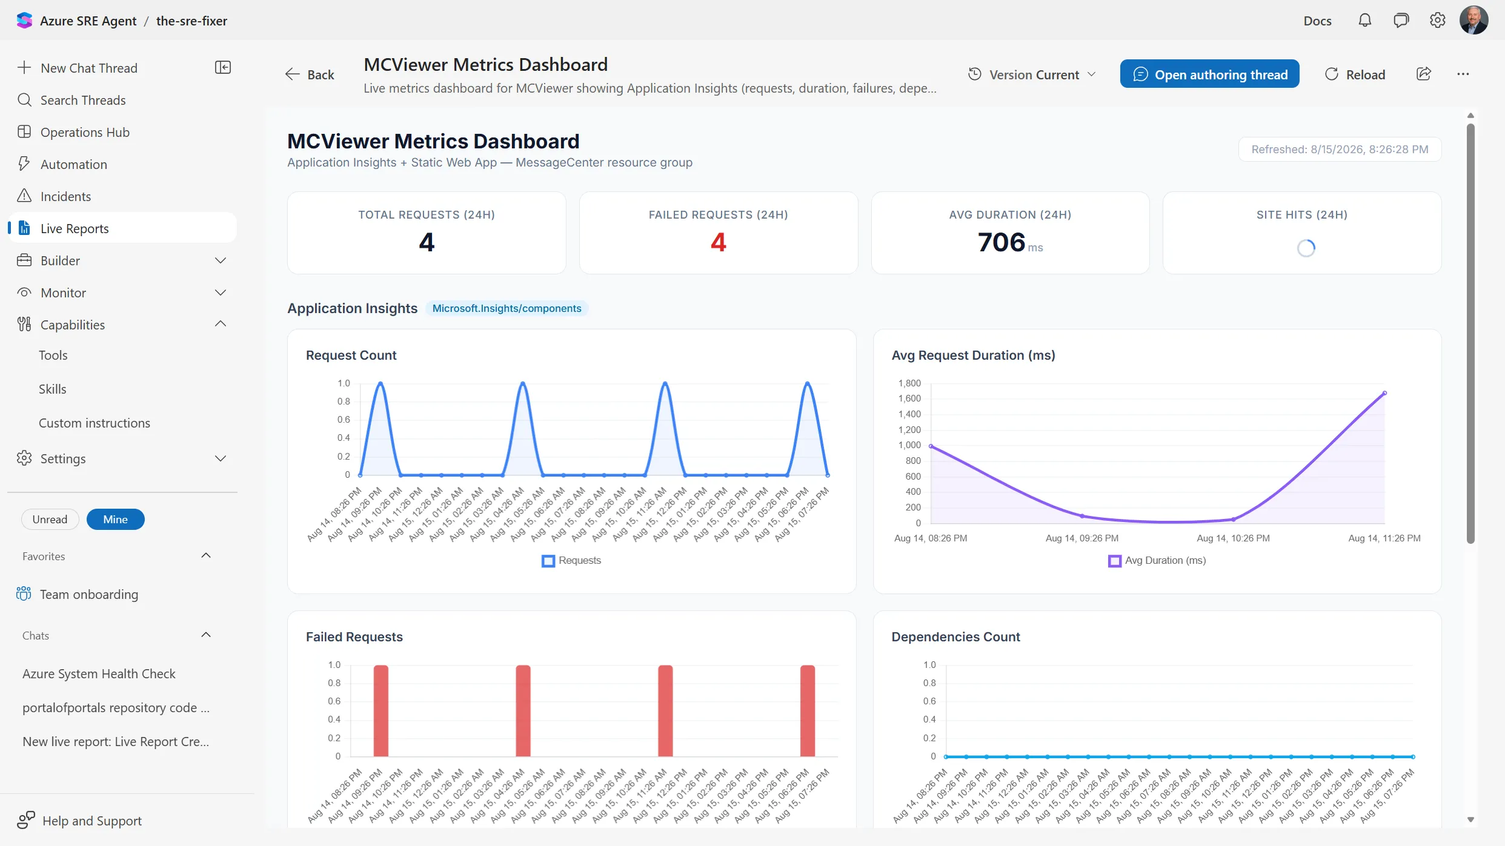
Task: Open Skills under Capabilities
Action: coord(53,389)
